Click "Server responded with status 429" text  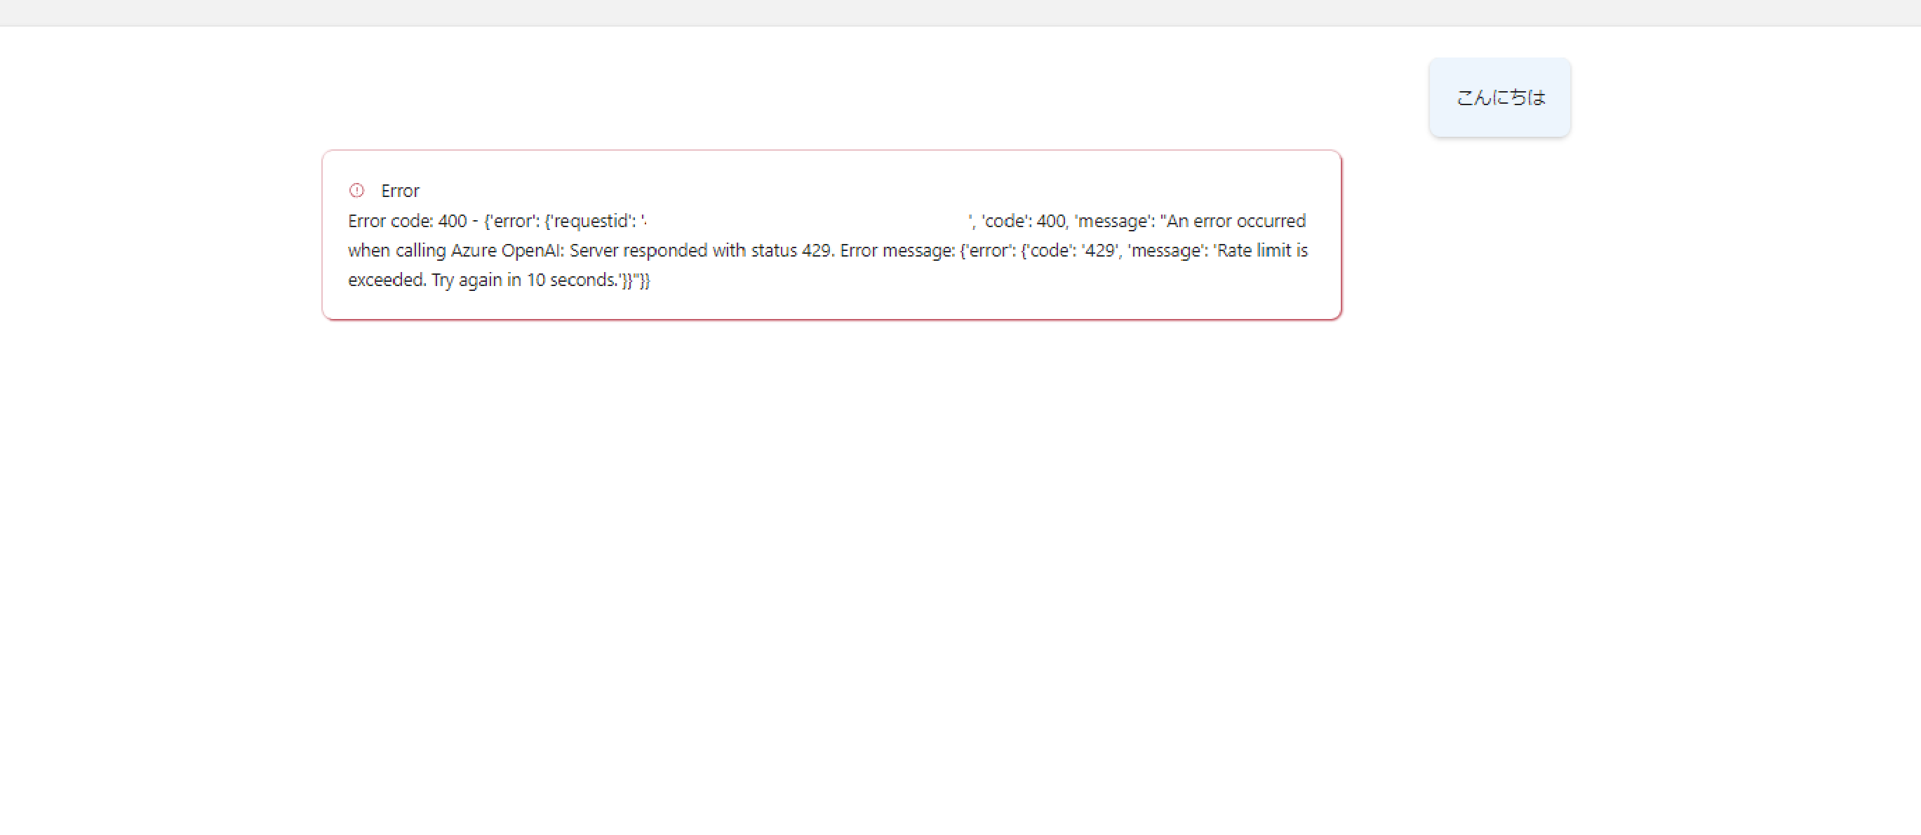click(x=700, y=250)
